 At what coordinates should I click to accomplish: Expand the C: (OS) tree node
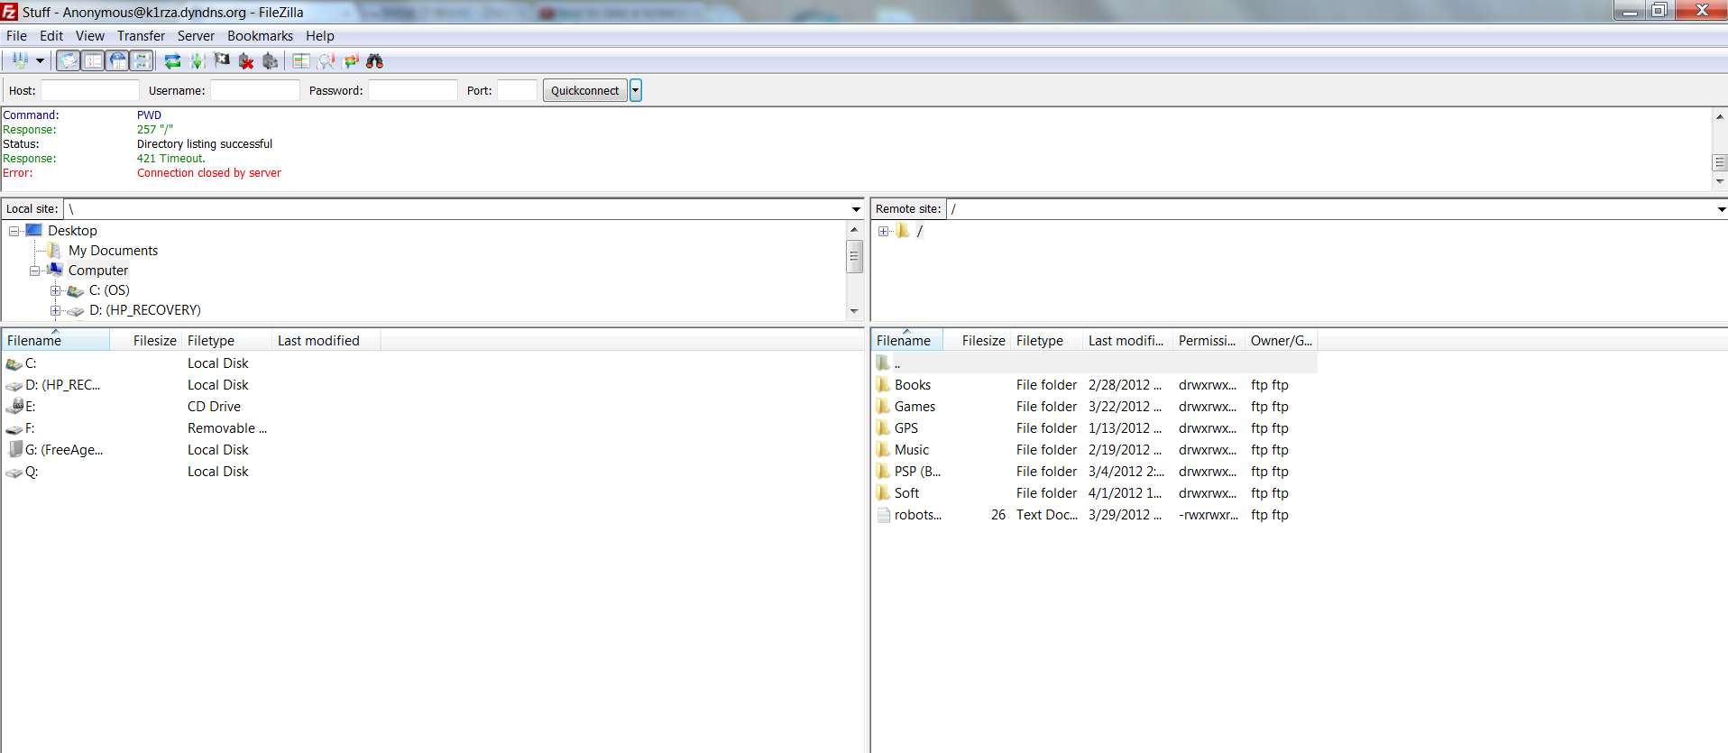(56, 290)
